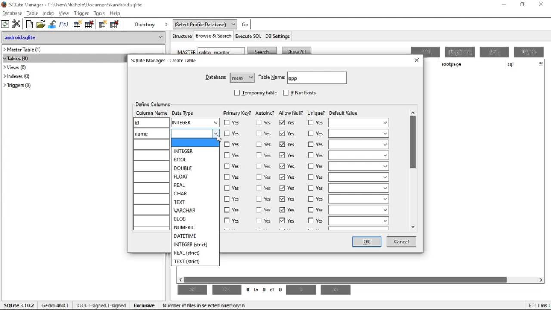The width and height of the screenshot is (551, 310).
Task: Choose BOOL from the data type list
Action: (195, 160)
